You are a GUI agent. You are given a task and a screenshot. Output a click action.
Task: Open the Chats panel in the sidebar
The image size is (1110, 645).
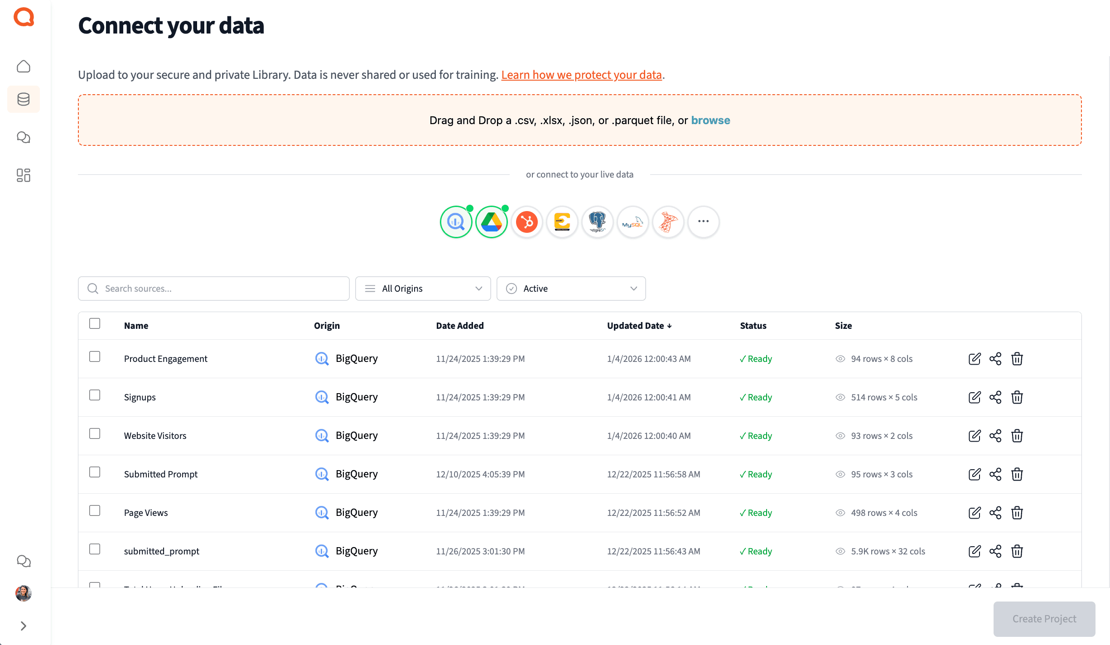click(23, 137)
